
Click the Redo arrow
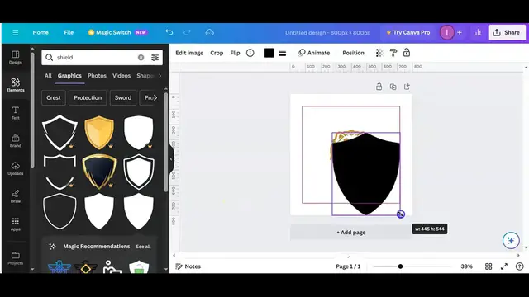(x=188, y=32)
